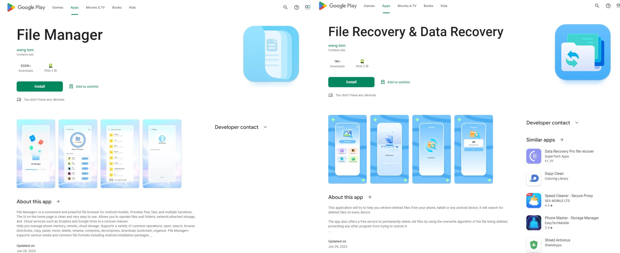Click the search icon on File Recovery page

point(597,6)
